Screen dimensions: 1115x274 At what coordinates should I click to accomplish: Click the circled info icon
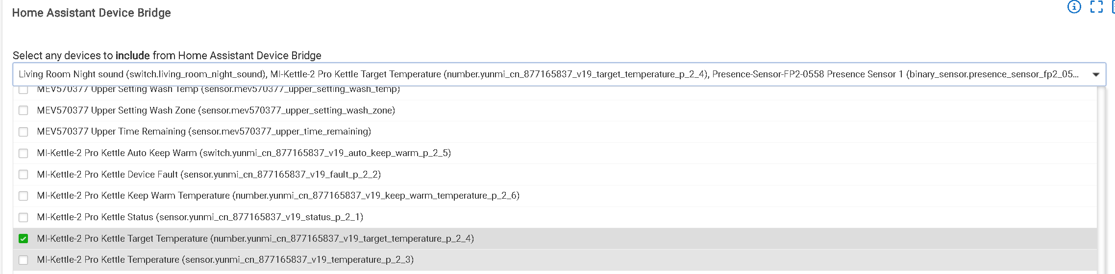[x=1074, y=7]
